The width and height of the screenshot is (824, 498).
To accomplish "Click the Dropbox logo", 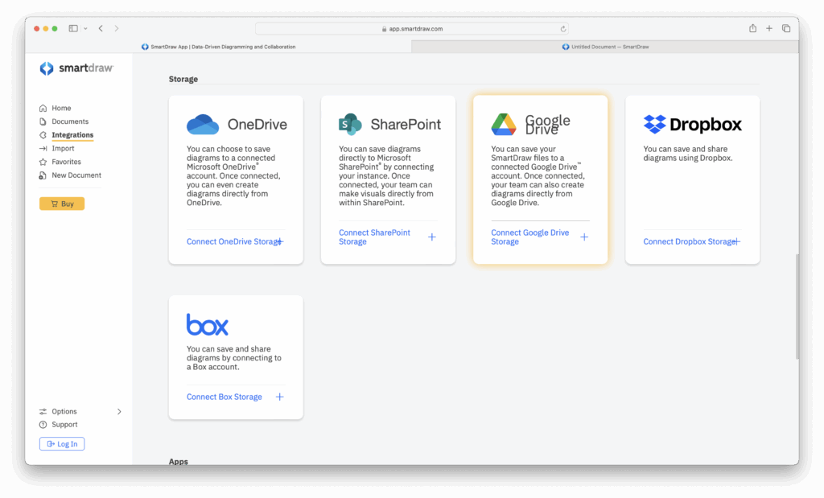I will tap(693, 125).
